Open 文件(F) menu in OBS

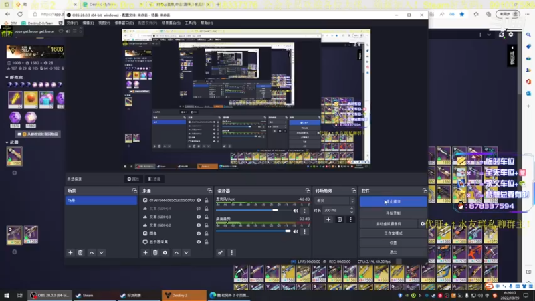coord(72,23)
